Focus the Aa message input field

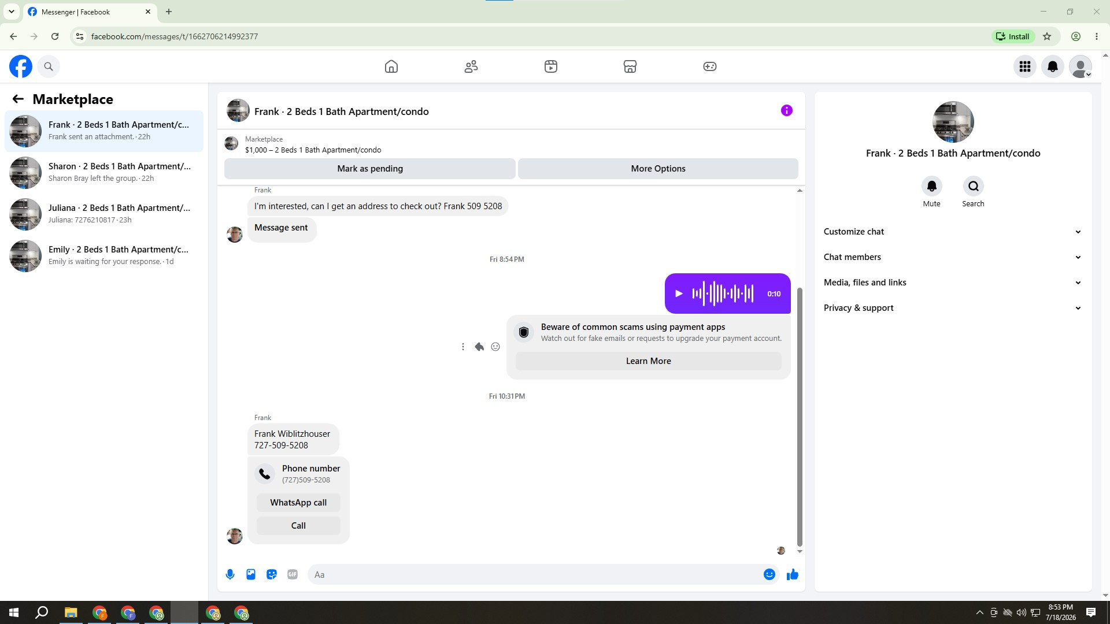(x=535, y=574)
